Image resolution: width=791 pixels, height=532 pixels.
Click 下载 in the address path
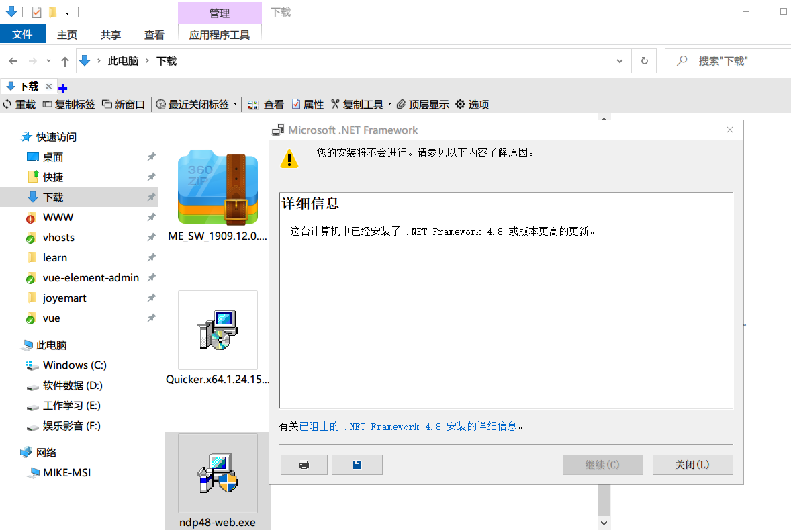pos(167,61)
